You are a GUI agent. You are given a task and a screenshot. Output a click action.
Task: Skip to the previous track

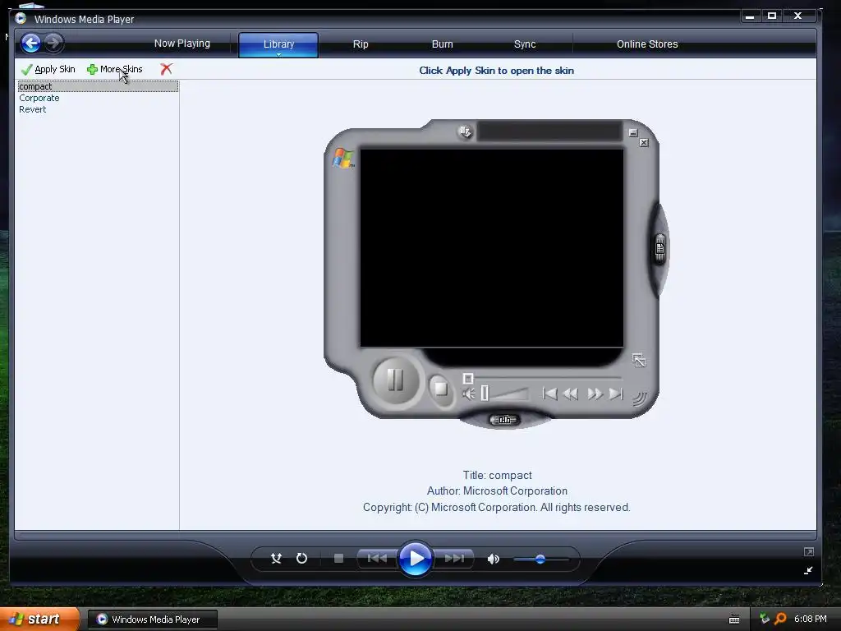click(377, 559)
